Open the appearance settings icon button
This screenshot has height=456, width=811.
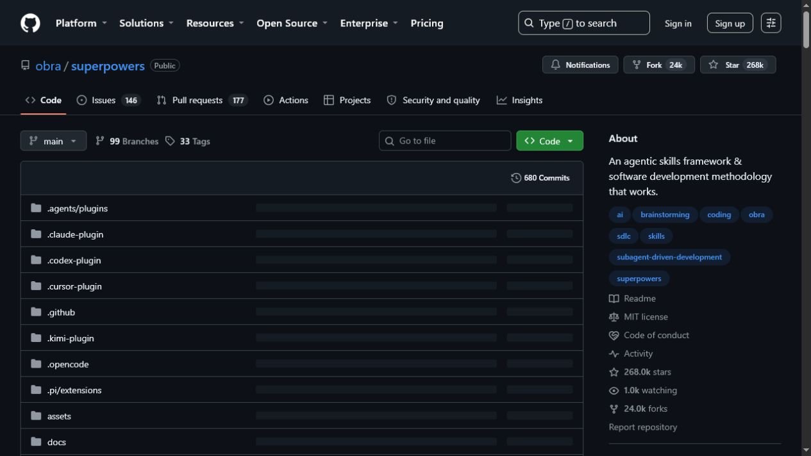(x=771, y=23)
